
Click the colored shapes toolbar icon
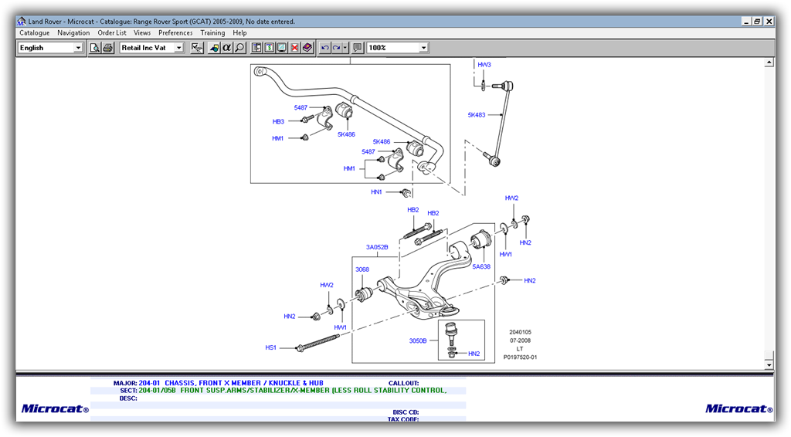(214, 47)
